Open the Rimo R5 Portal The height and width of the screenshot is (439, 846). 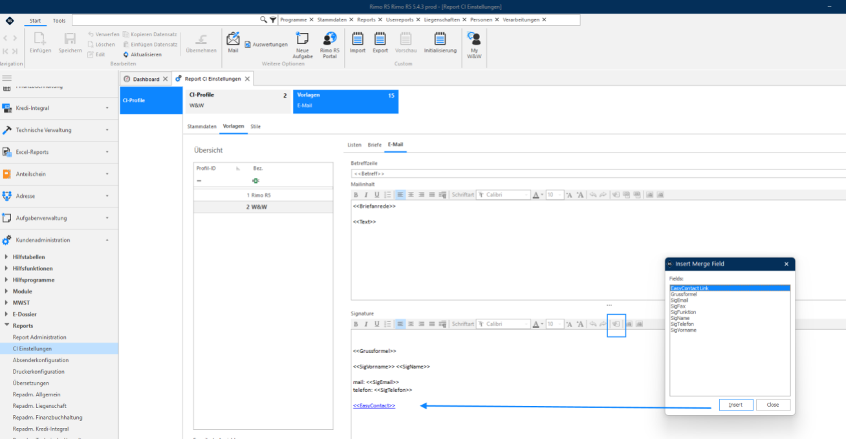329,45
